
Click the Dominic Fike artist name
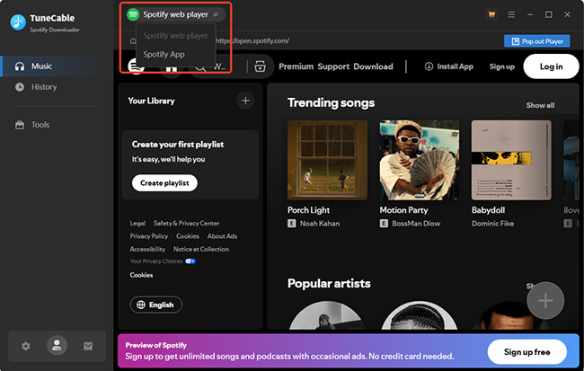(492, 224)
